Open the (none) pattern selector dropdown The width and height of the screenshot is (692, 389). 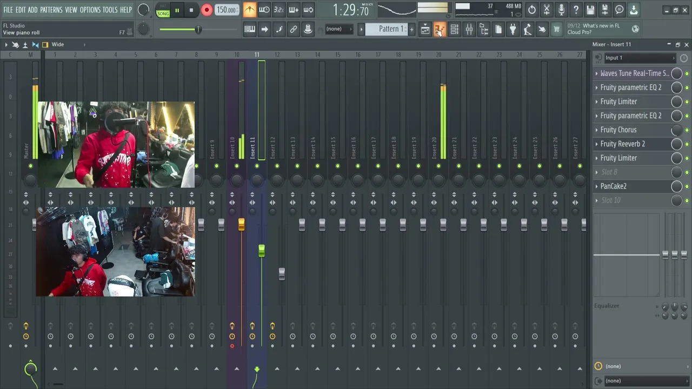pyautogui.click(x=339, y=29)
